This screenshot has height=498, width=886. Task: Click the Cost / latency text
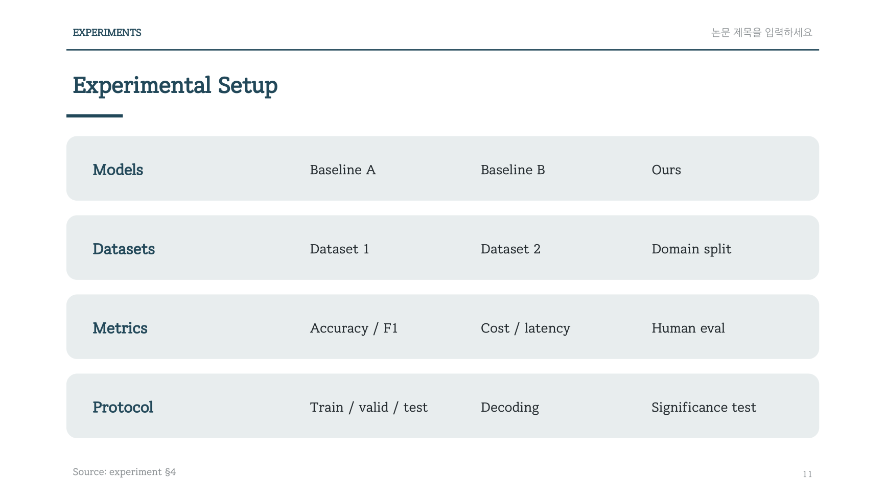pos(525,328)
